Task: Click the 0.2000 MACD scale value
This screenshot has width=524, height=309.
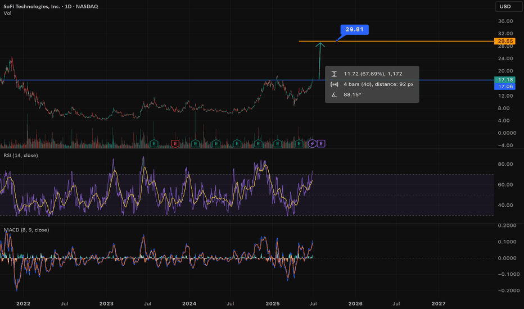Action: (507, 225)
